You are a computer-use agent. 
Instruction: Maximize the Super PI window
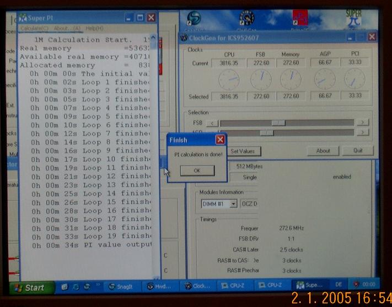point(140,18)
